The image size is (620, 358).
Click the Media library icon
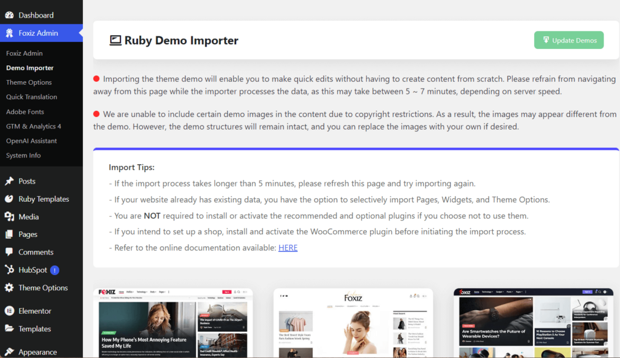point(9,216)
